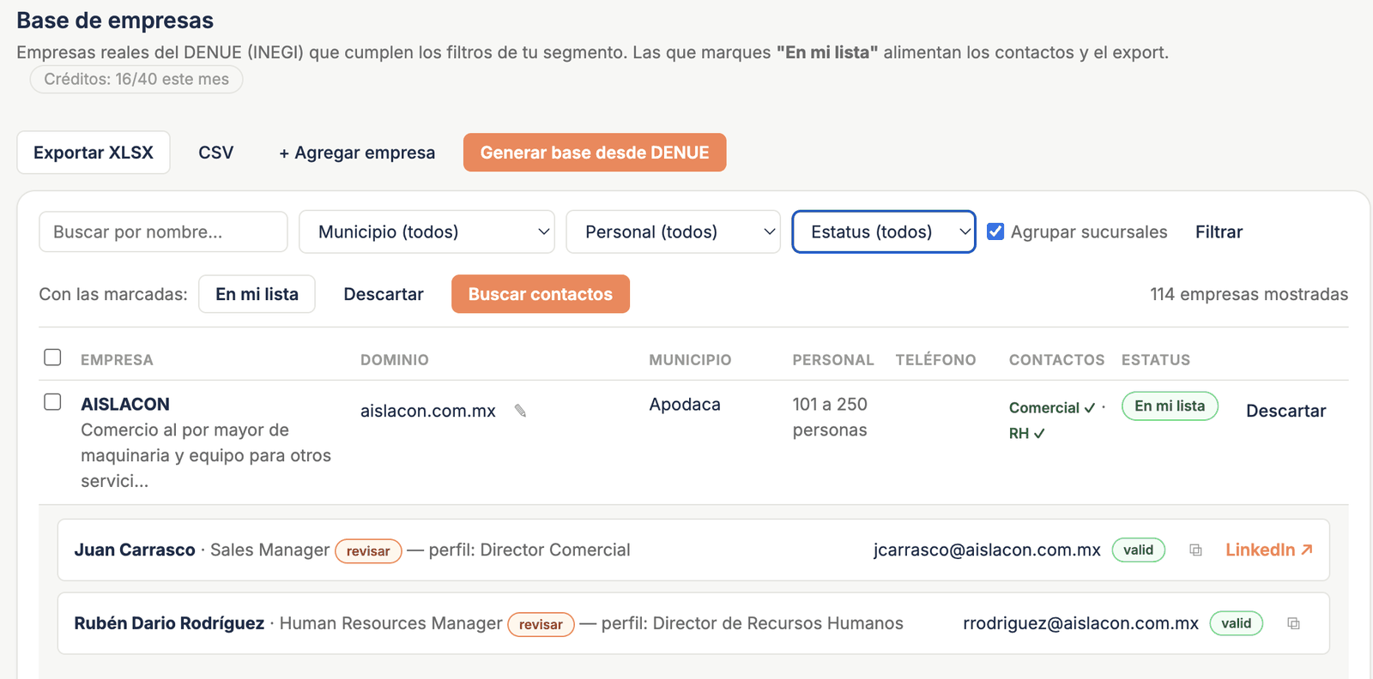The image size is (1373, 679).
Task: Click the Créditos: 16/40 este mes badge
Action: click(136, 79)
